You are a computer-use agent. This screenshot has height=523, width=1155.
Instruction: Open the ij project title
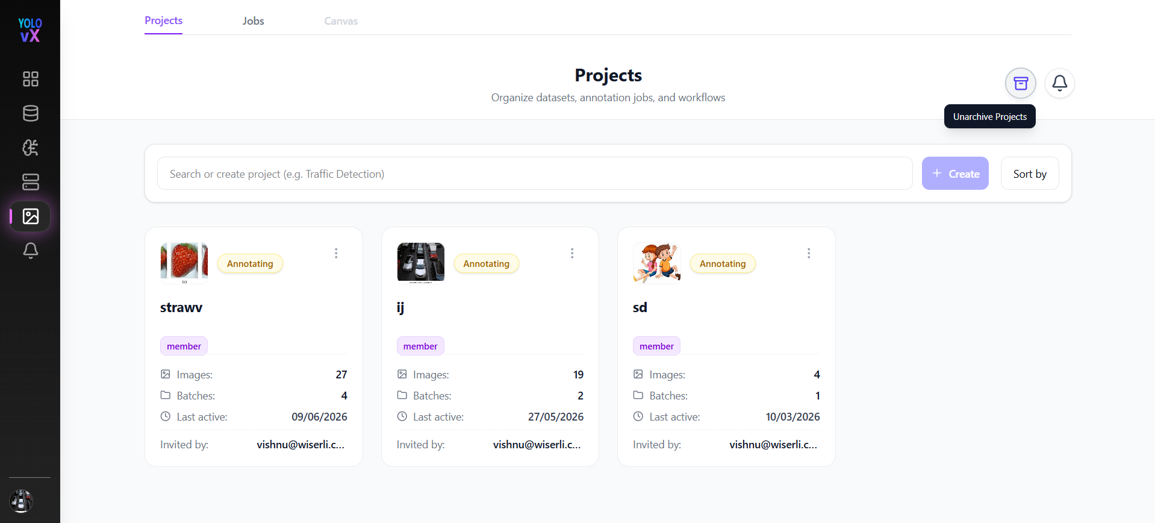click(400, 307)
